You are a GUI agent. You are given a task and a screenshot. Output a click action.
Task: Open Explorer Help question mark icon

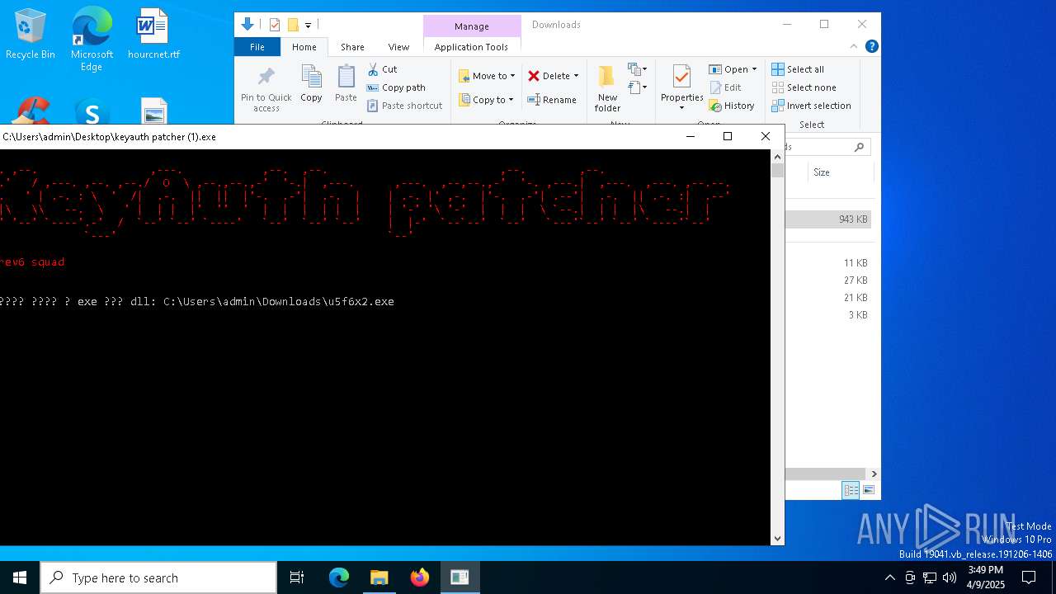coord(872,46)
